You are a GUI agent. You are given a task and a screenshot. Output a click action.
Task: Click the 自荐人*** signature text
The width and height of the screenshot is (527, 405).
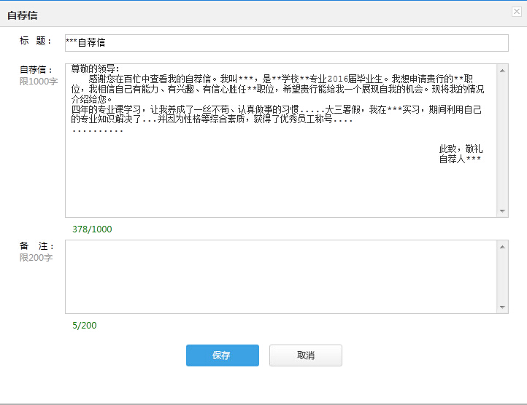[x=460, y=159]
